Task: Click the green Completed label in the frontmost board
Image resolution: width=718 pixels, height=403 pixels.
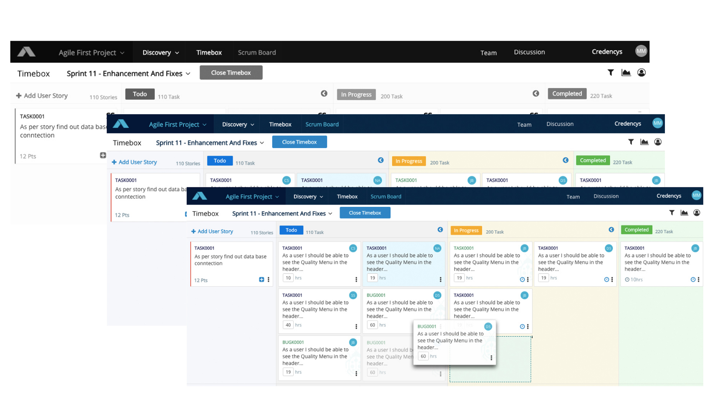Action: click(636, 230)
